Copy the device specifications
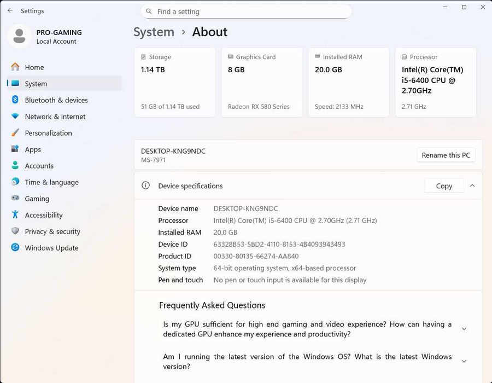The image size is (492, 383). coord(444,185)
